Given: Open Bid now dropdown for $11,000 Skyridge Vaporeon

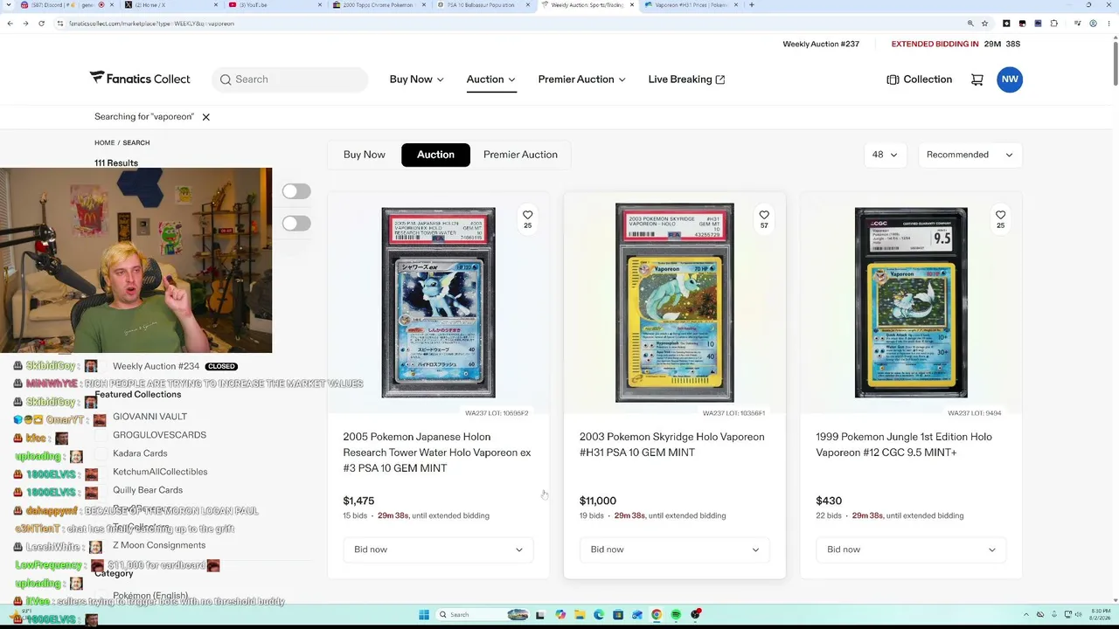Looking at the screenshot, I should pos(675,550).
